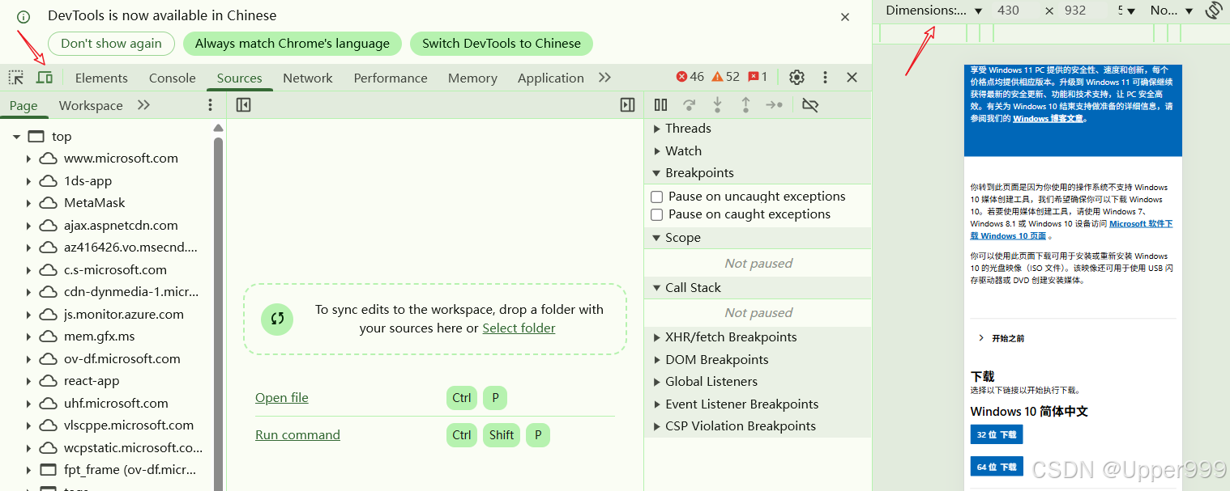Click Always match Chrome's language
1230x491 pixels.
coord(293,44)
